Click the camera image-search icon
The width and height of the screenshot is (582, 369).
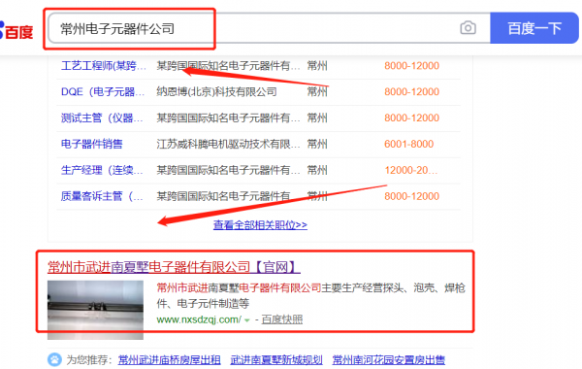tap(469, 28)
